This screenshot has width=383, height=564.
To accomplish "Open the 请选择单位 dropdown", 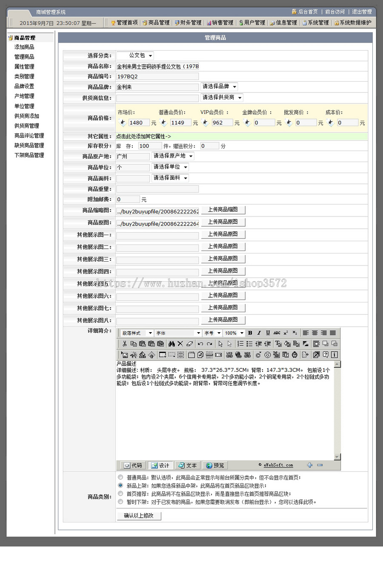I will [170, 167].
